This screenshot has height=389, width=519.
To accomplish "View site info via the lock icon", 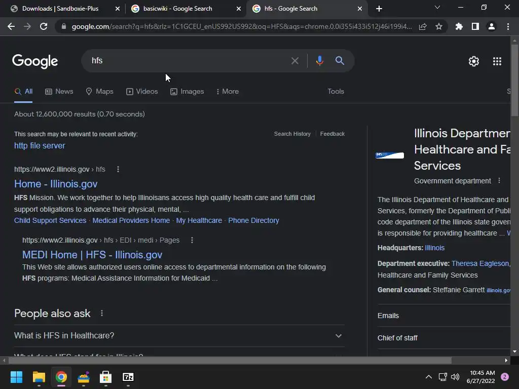I will pos(64,26).
